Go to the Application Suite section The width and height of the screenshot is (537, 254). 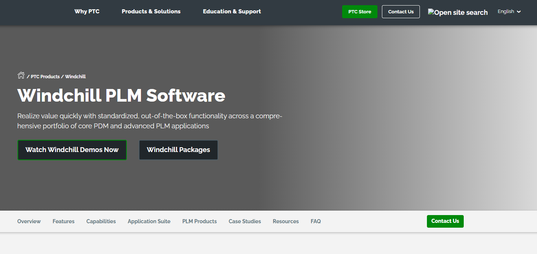[x=149, y=221]
